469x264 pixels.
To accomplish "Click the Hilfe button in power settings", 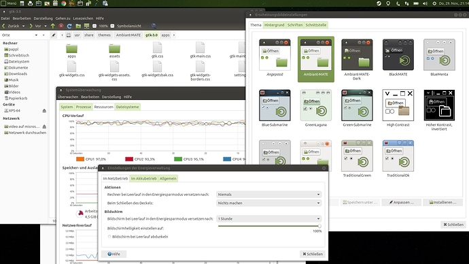I will (x=114, y=254).
